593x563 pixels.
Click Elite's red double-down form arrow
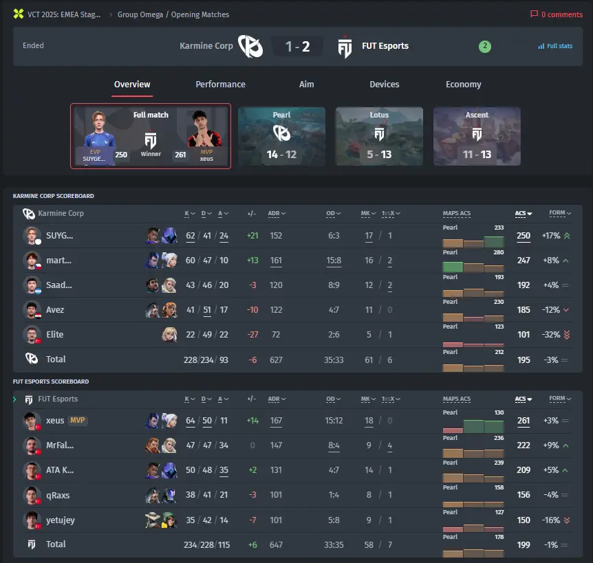[567, 334]
